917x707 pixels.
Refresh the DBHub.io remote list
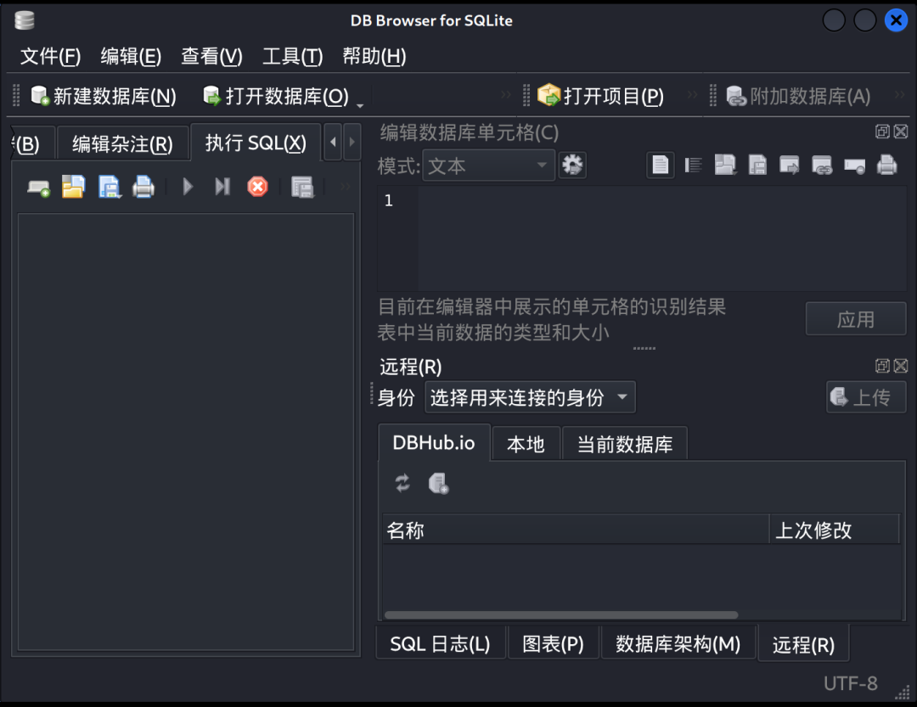coord(402,484)
